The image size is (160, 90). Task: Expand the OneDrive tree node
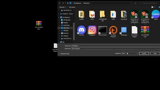click(59, 14)
